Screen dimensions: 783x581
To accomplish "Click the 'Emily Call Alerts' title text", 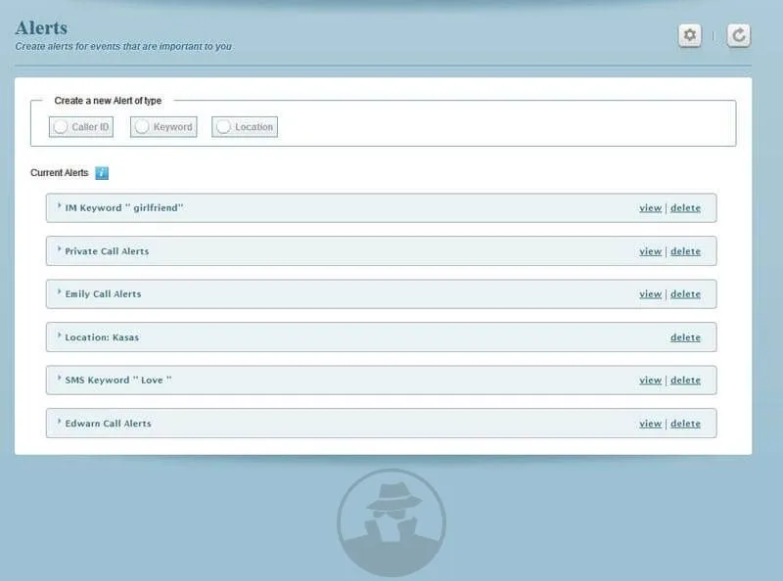I will click(x=103, y=294).
